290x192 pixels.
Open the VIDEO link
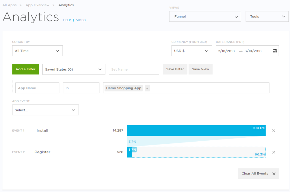click(x=81, y=20)
